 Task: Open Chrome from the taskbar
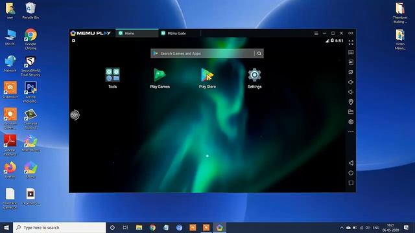click(152, 227)
